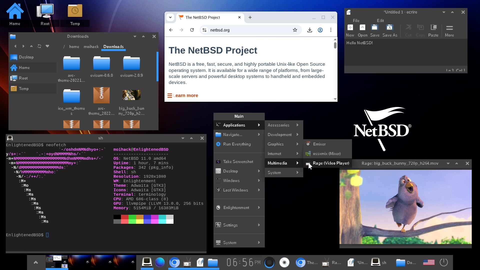Open the evisum-2.0.9 folder
Viewport: 480px width, 270px height.
tap(131, 66)
